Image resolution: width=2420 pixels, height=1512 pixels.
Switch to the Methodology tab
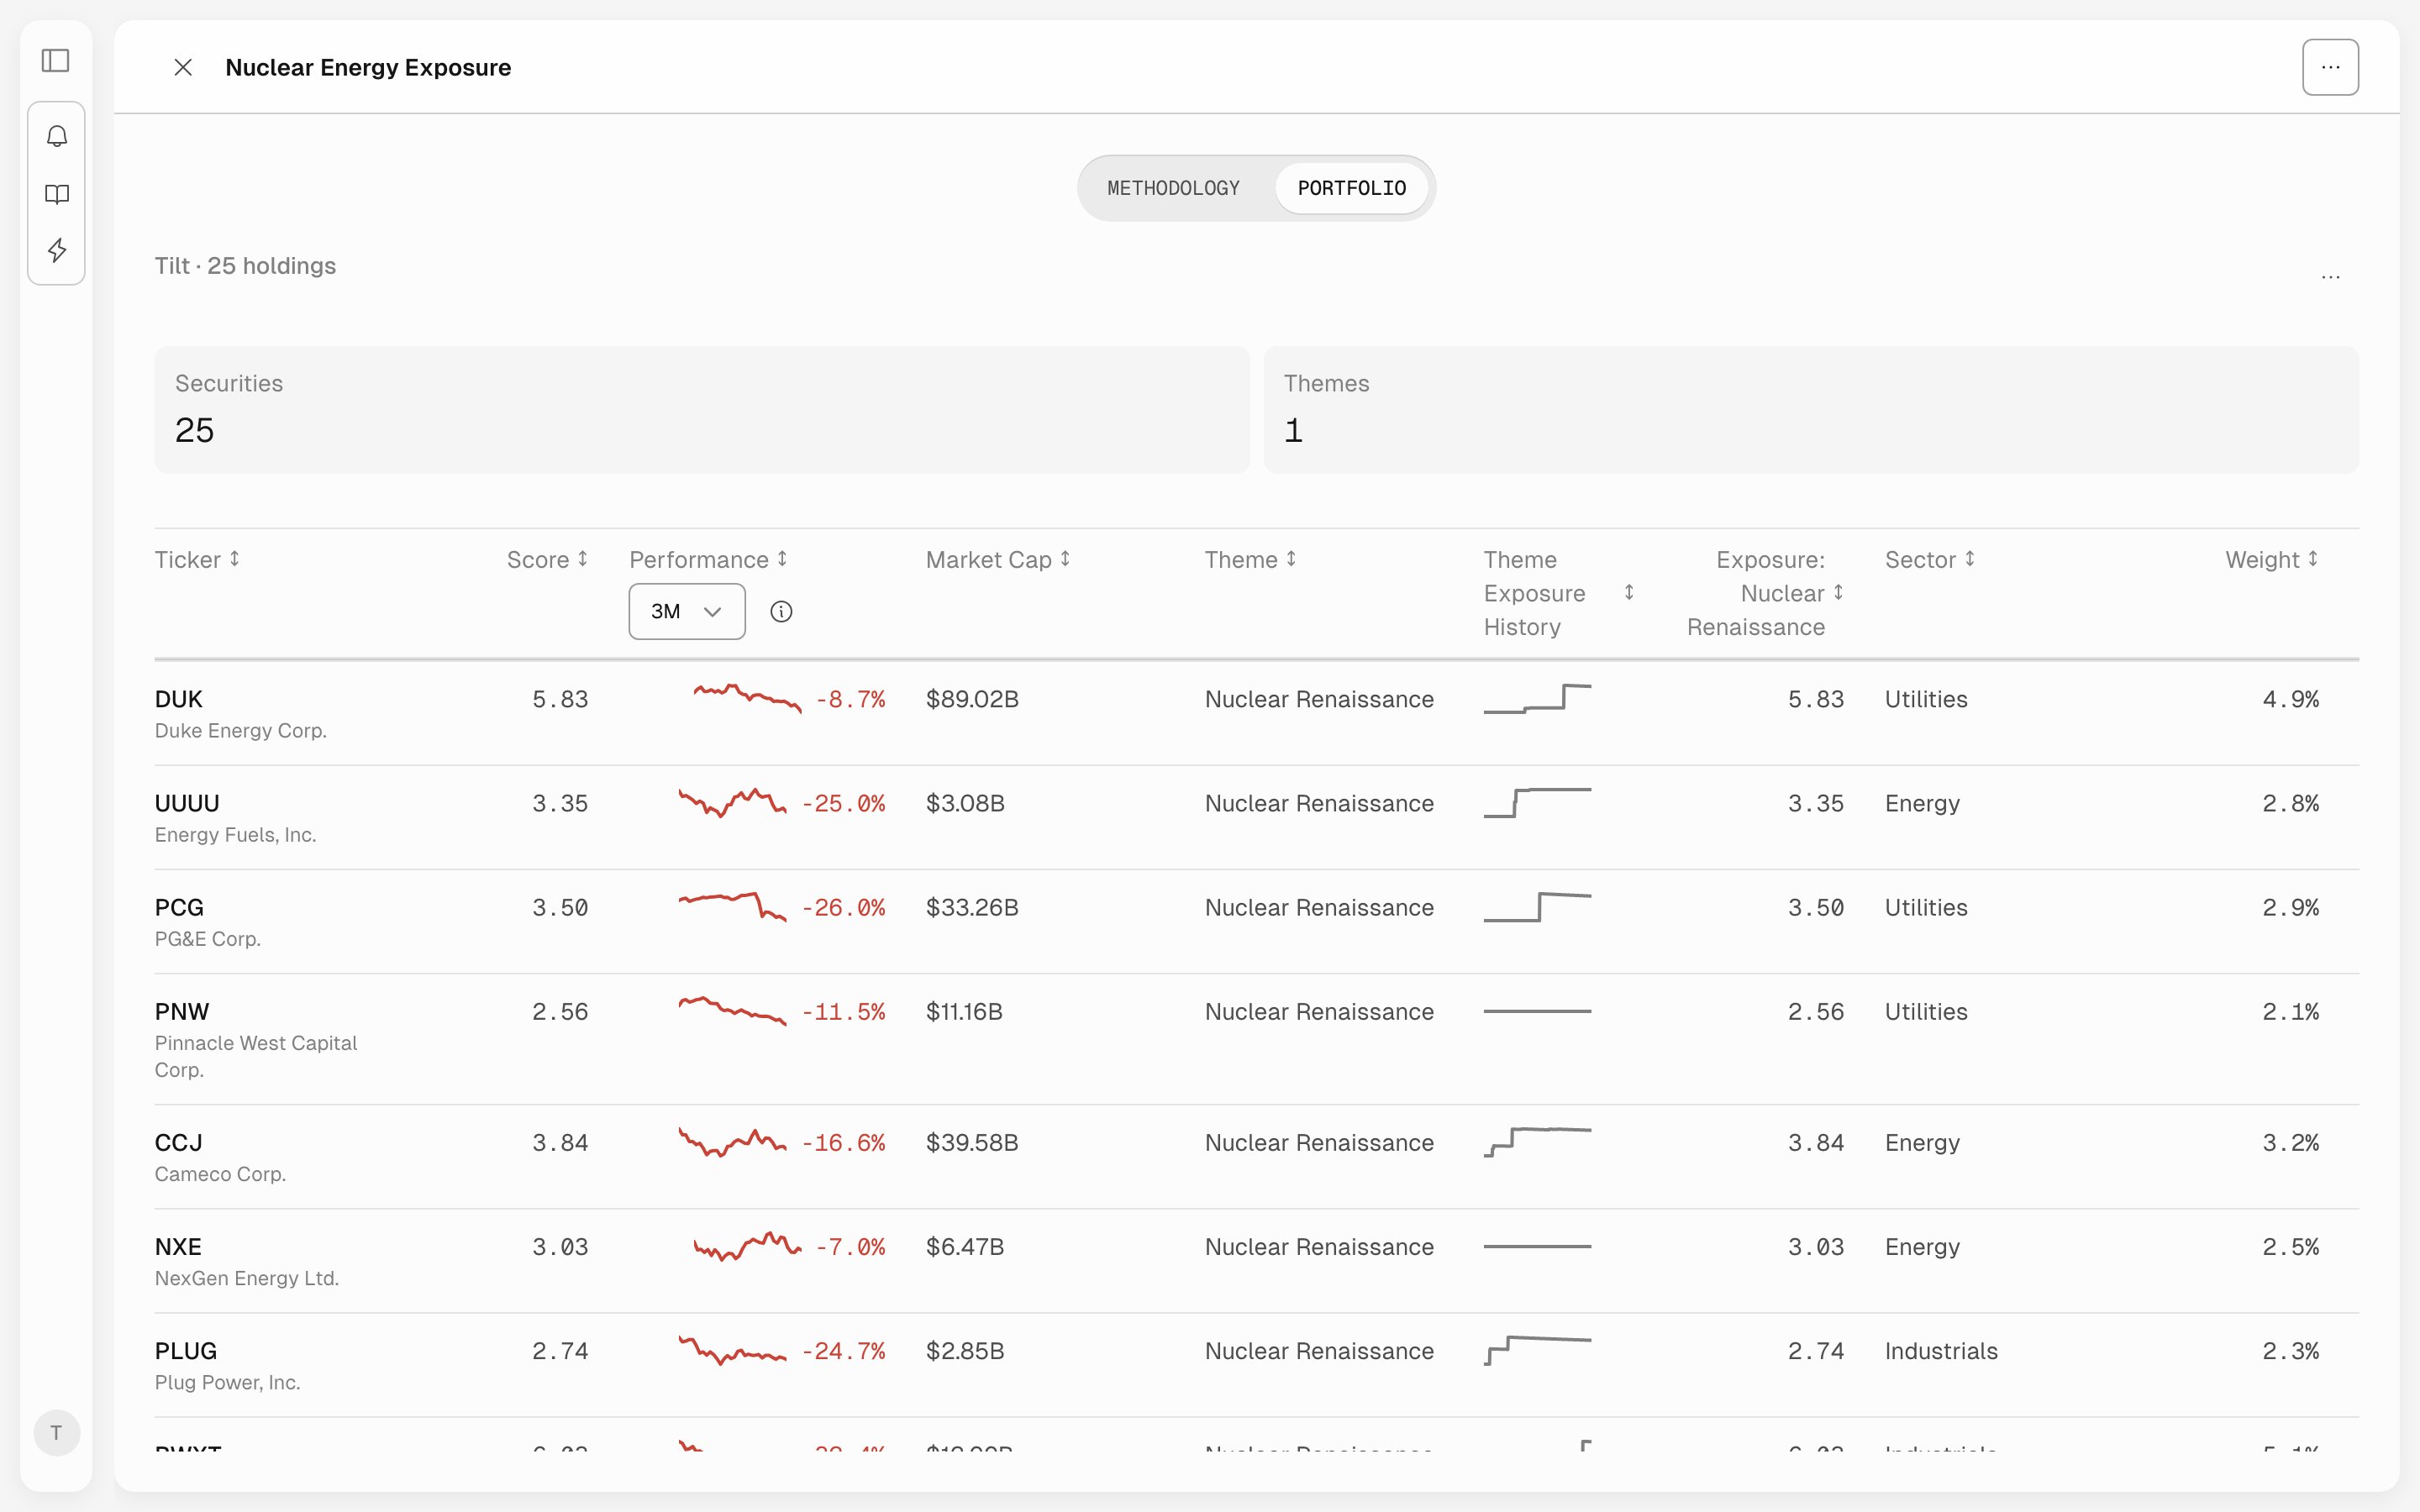1173,188
